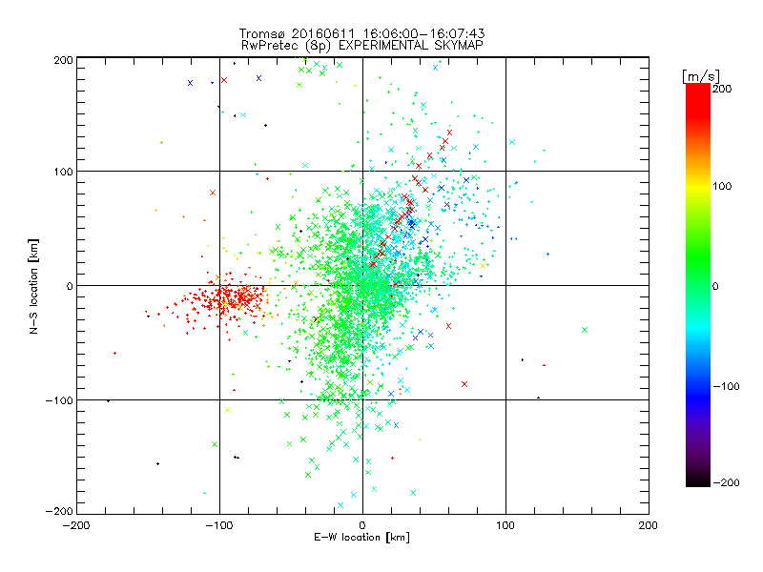Click the subtitle 'RwPretec (8p) EXPERIMENTAL SKYMAP'

(362, 45)
